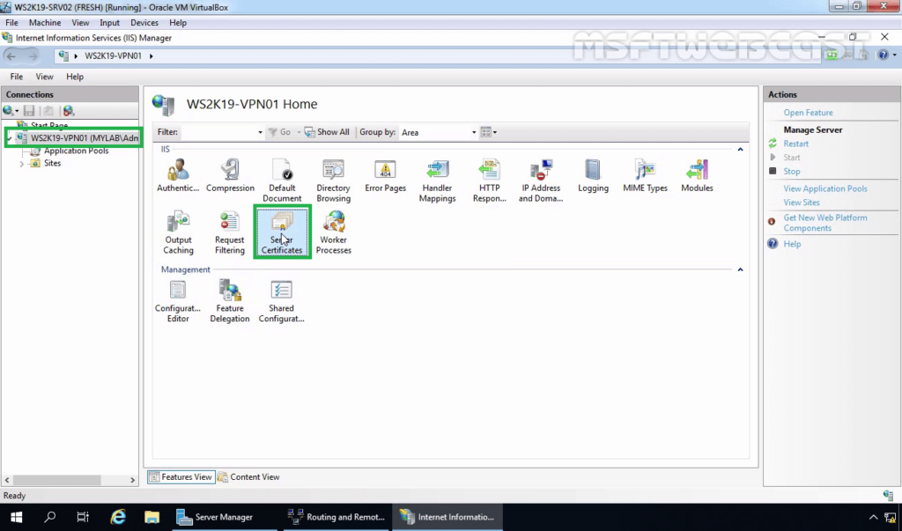
Task: Click Open Feature action link
Action: (808, 113)
